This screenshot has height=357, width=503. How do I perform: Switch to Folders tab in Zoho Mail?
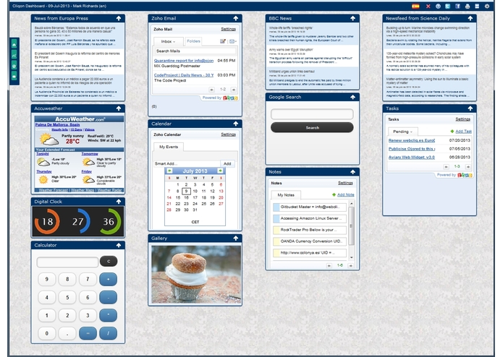tap(193, 41)
